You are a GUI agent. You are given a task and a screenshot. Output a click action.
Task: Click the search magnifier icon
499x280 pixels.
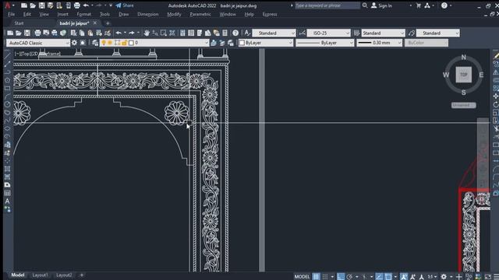pyautogui.click(x=365, y=5)
